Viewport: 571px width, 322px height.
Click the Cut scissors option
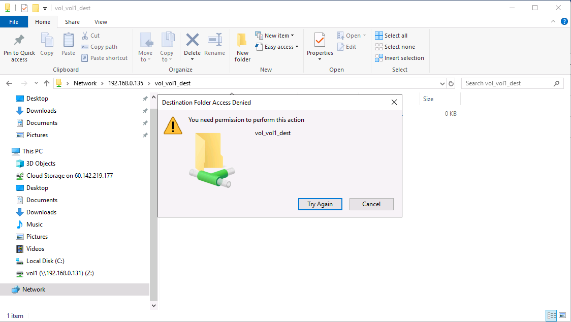(90, 36)
